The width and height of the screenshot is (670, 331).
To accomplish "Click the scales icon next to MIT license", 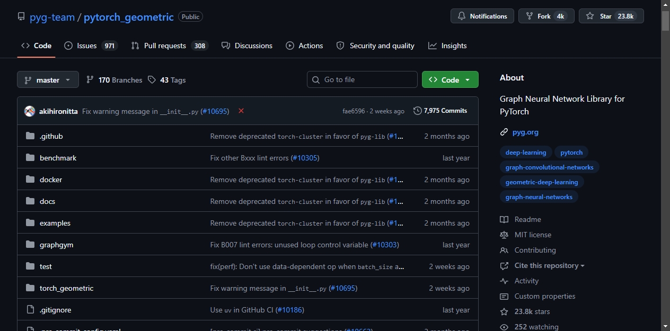I will (x=504, y=235).
